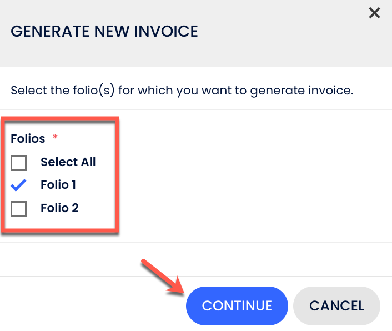Click the empty square beside Folio 2
Image resolution: width=392 pixels, height=331 pixels.
pyautogui.click(x=19, y=209)
